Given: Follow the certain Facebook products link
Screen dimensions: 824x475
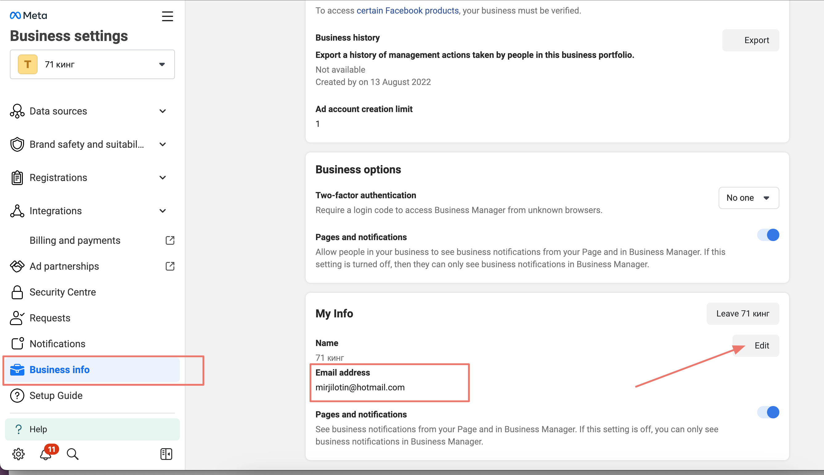Looking at the screenshot, I should tap(407, 11).
